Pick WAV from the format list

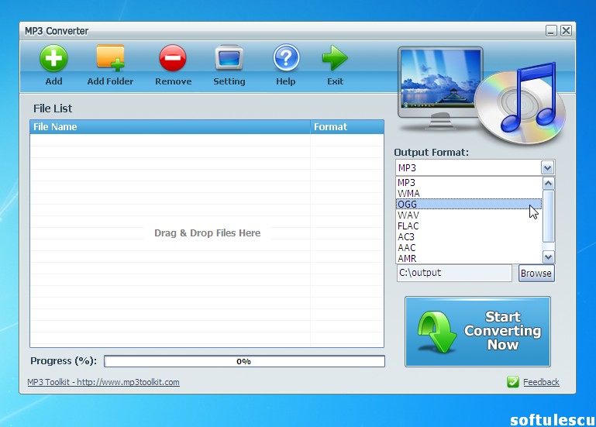(469, 215)
